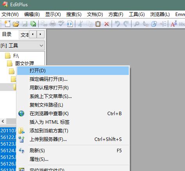This screenshot has width=185, height=171.
Task: Click the New file toolbar icon
Action: [7, 24]
